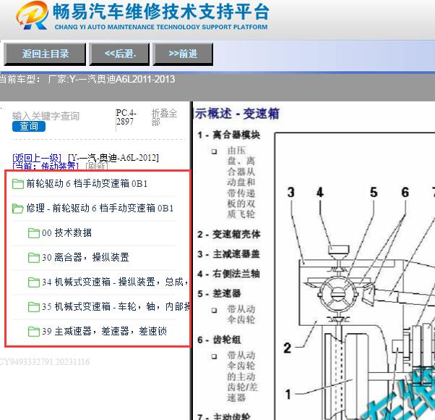This screenshot has height=420, width=435.
Task: Click legend item 4 - 右侧法兰轴
Action: 229,274
